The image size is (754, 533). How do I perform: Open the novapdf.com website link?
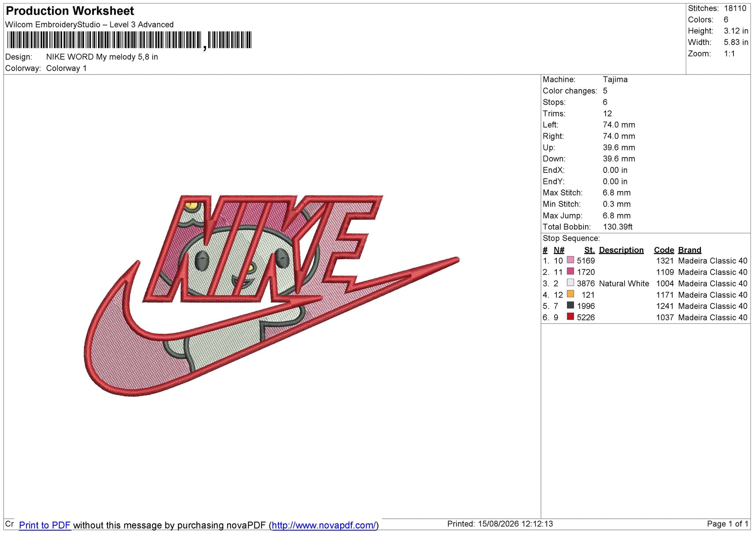pos(324,525)
